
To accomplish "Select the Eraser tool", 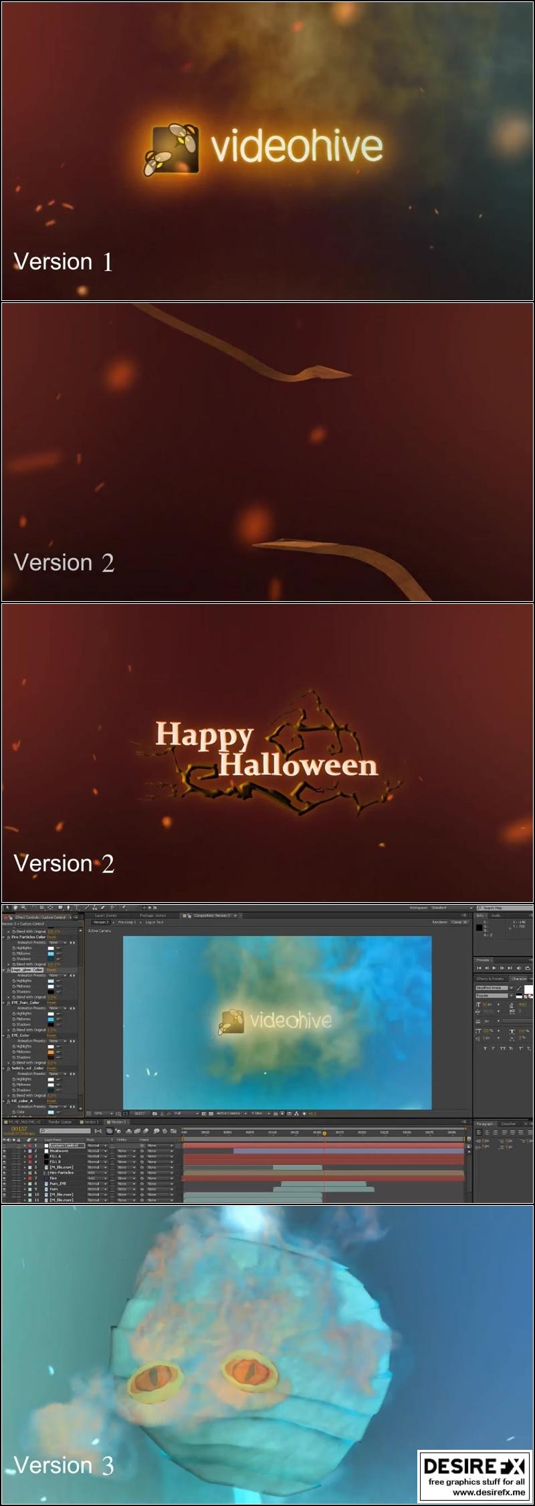I will pos(102,907).
